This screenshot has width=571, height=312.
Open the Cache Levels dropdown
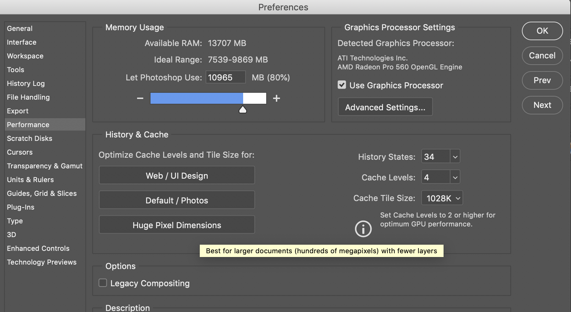455,177
